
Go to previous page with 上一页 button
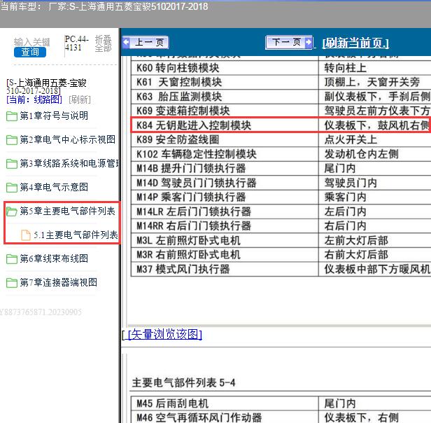coord(146,43)
